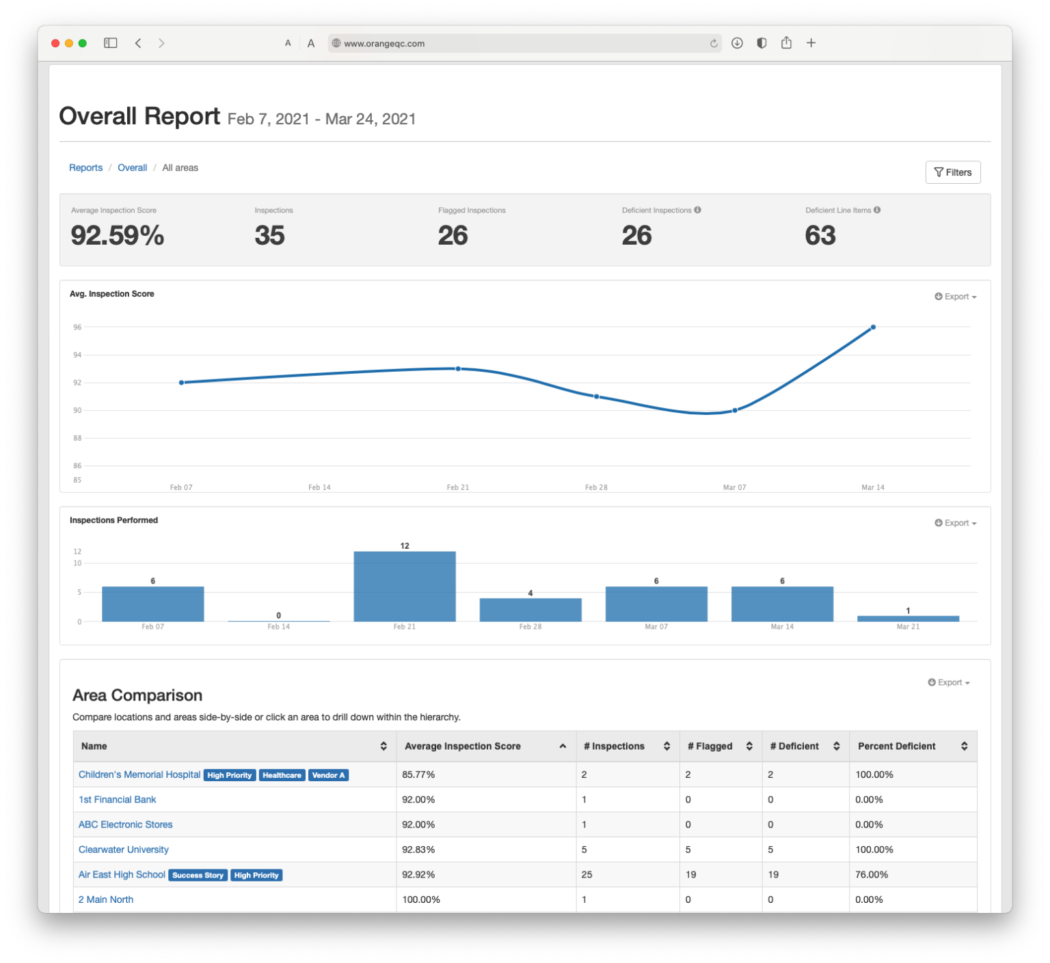Click the info icon beside Deficient Inspections
The image size is (1050, 963).
(697, 210)
